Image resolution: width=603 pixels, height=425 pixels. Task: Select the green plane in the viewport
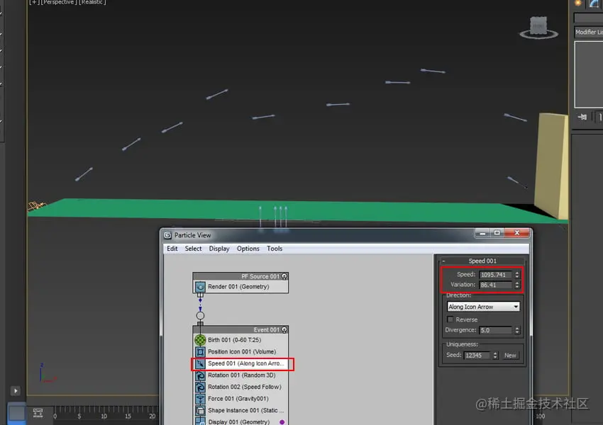292,210
